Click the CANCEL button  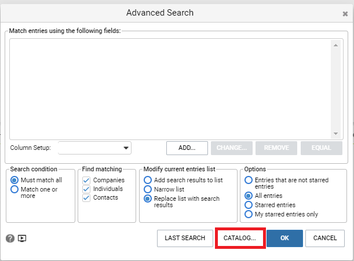pyautogui.click(x=325, y=238)
